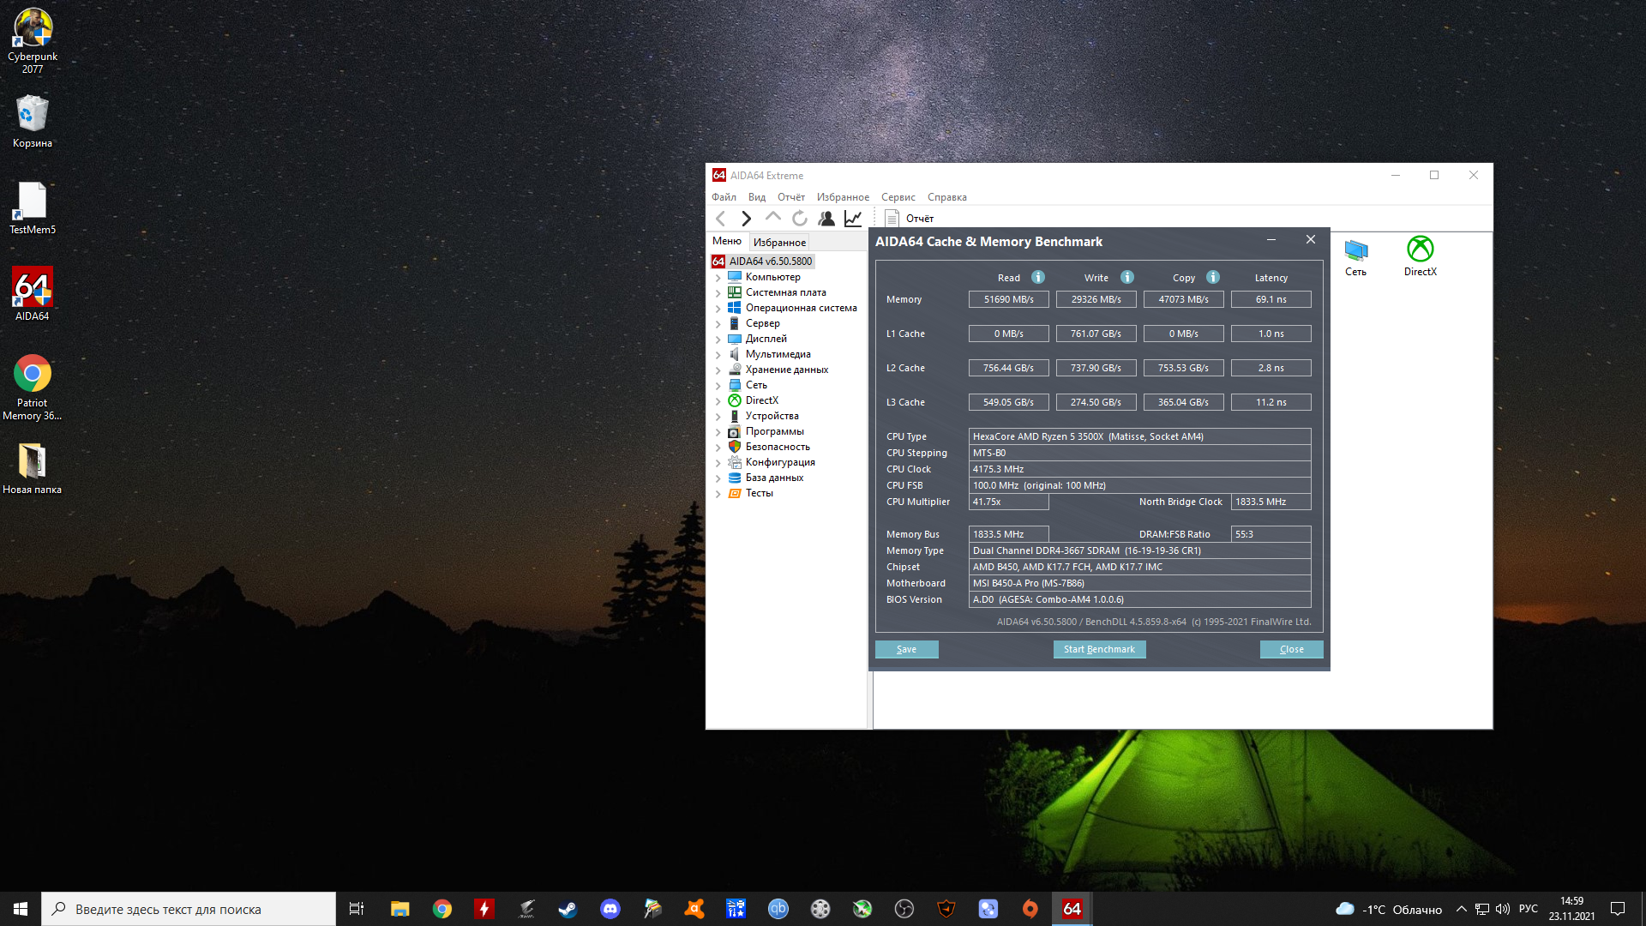This screenshot has width=1646, height=926.
Task: Open the user profile icon in toolbar
Action: click(x=826, y=219)
